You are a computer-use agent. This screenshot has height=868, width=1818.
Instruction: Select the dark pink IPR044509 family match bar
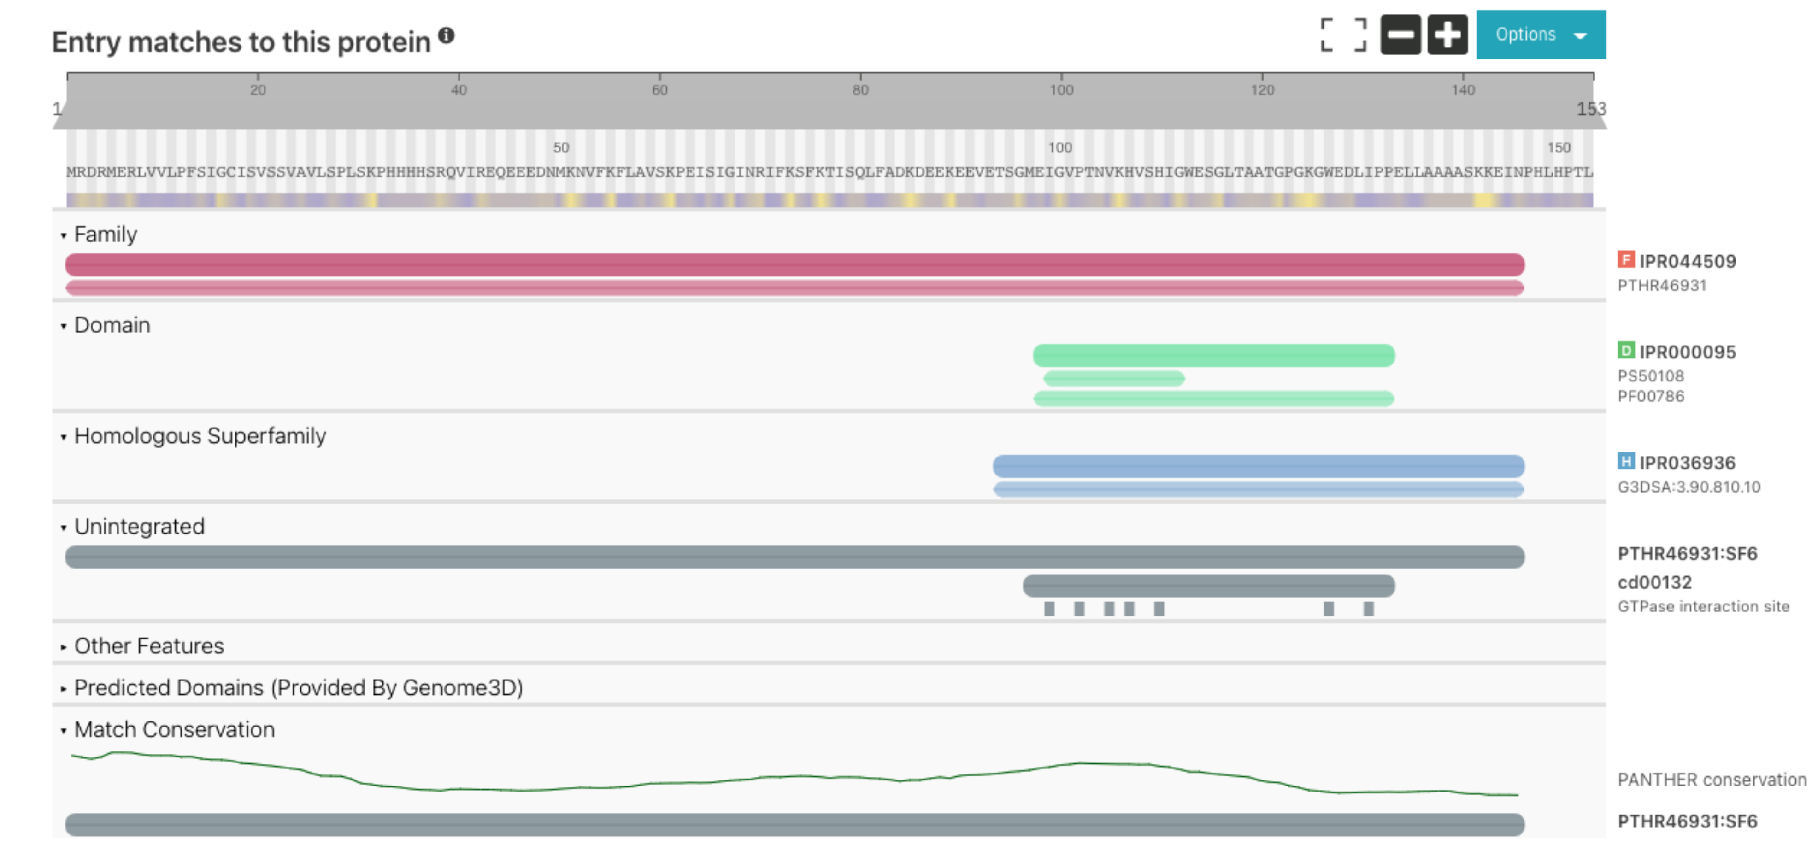(794, 264)
